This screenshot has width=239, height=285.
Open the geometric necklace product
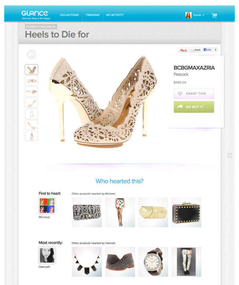[87, 262]
